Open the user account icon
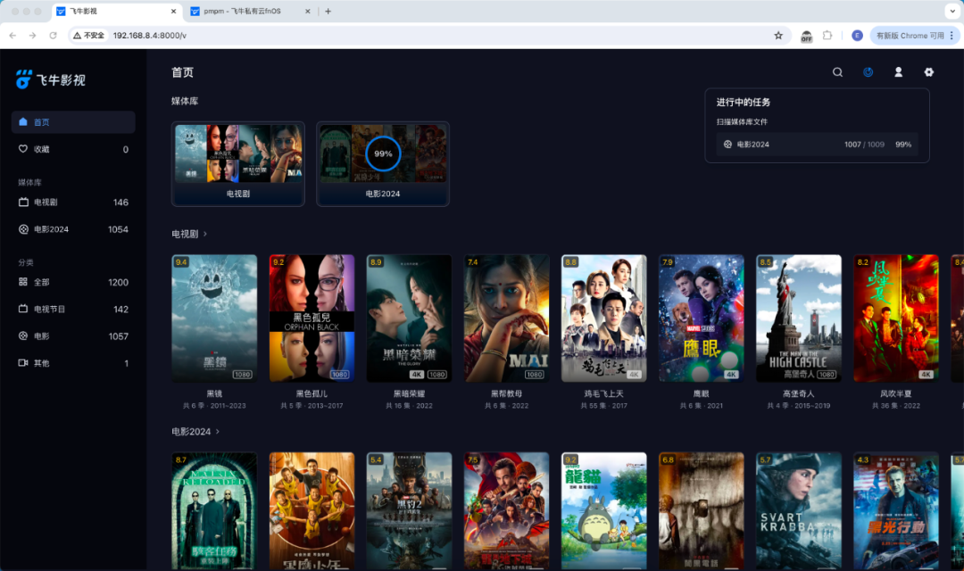Viewport: 964px width, 571px height. [898, 72]
